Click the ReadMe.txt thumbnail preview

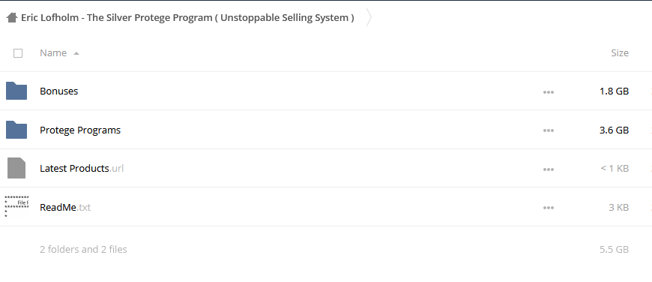pyautogui.click(x=16, y=207)
